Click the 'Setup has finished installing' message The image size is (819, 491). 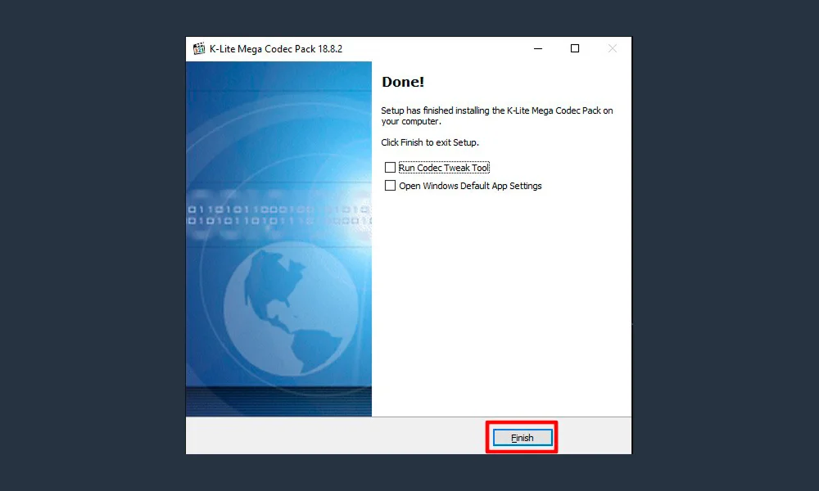[x=497, y=116]
